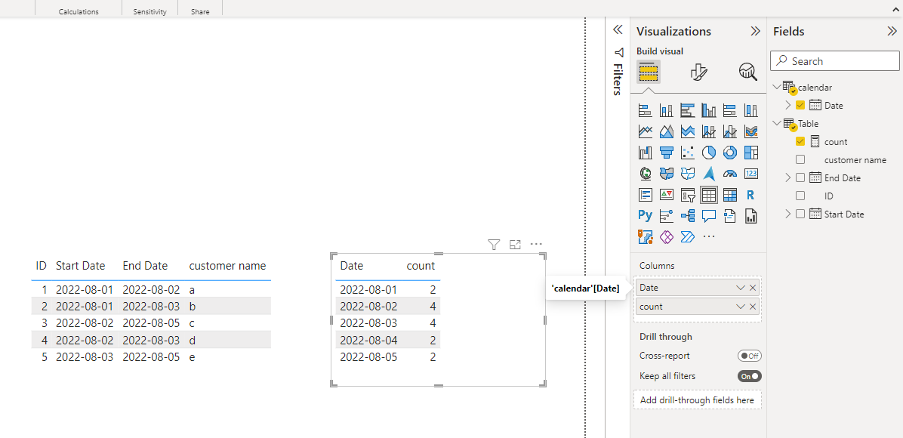
Task: Expand the Start Date field hierarchy
Action: (788, 214)
